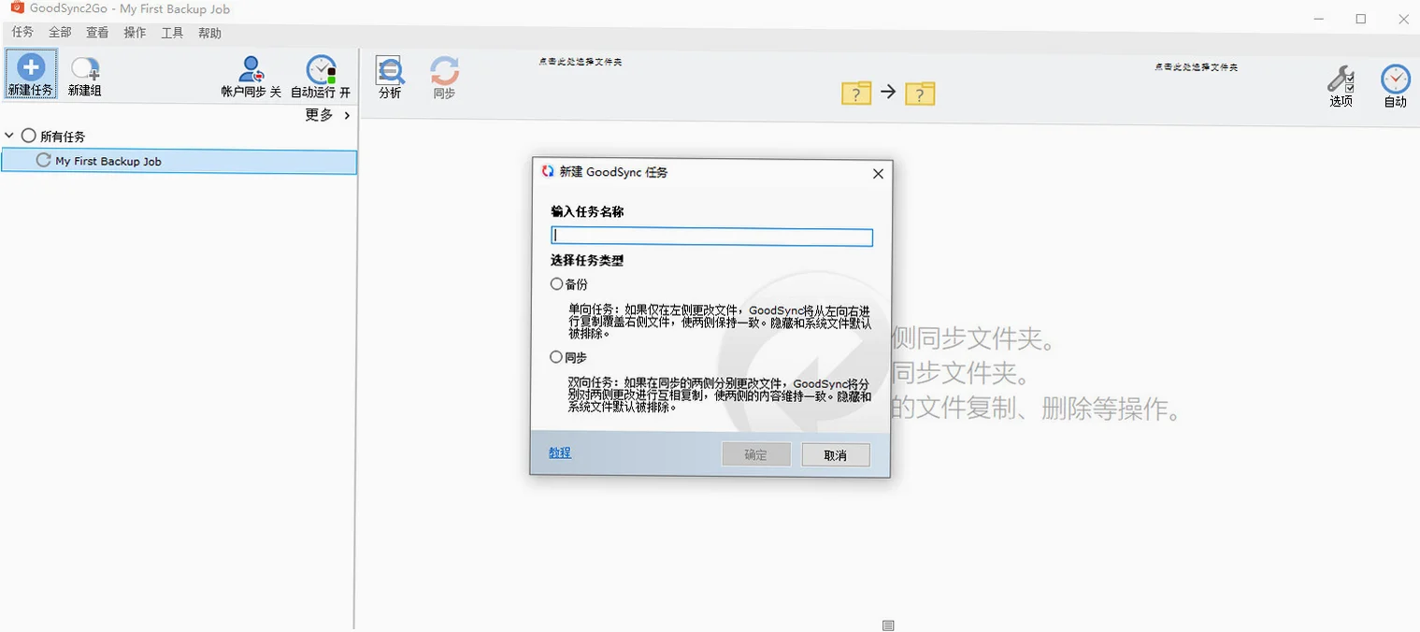Screen dimensions: 1420x632
Task: Open the 工具 menu
Action: (172, 33)
